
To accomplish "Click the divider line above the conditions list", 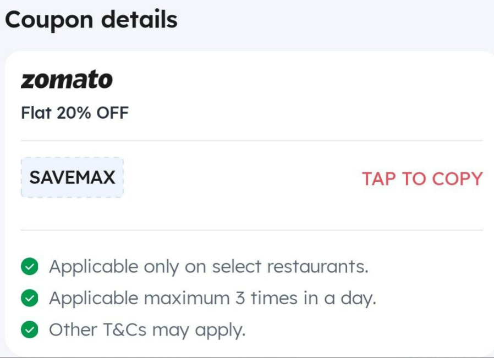I will pos(252,230).
